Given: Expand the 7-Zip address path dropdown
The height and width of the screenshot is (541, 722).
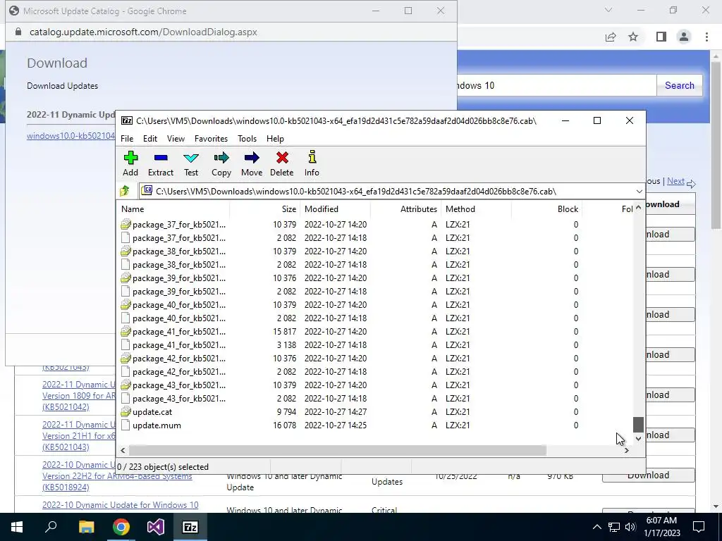Looking at the screenshot, I should [639, 192].
